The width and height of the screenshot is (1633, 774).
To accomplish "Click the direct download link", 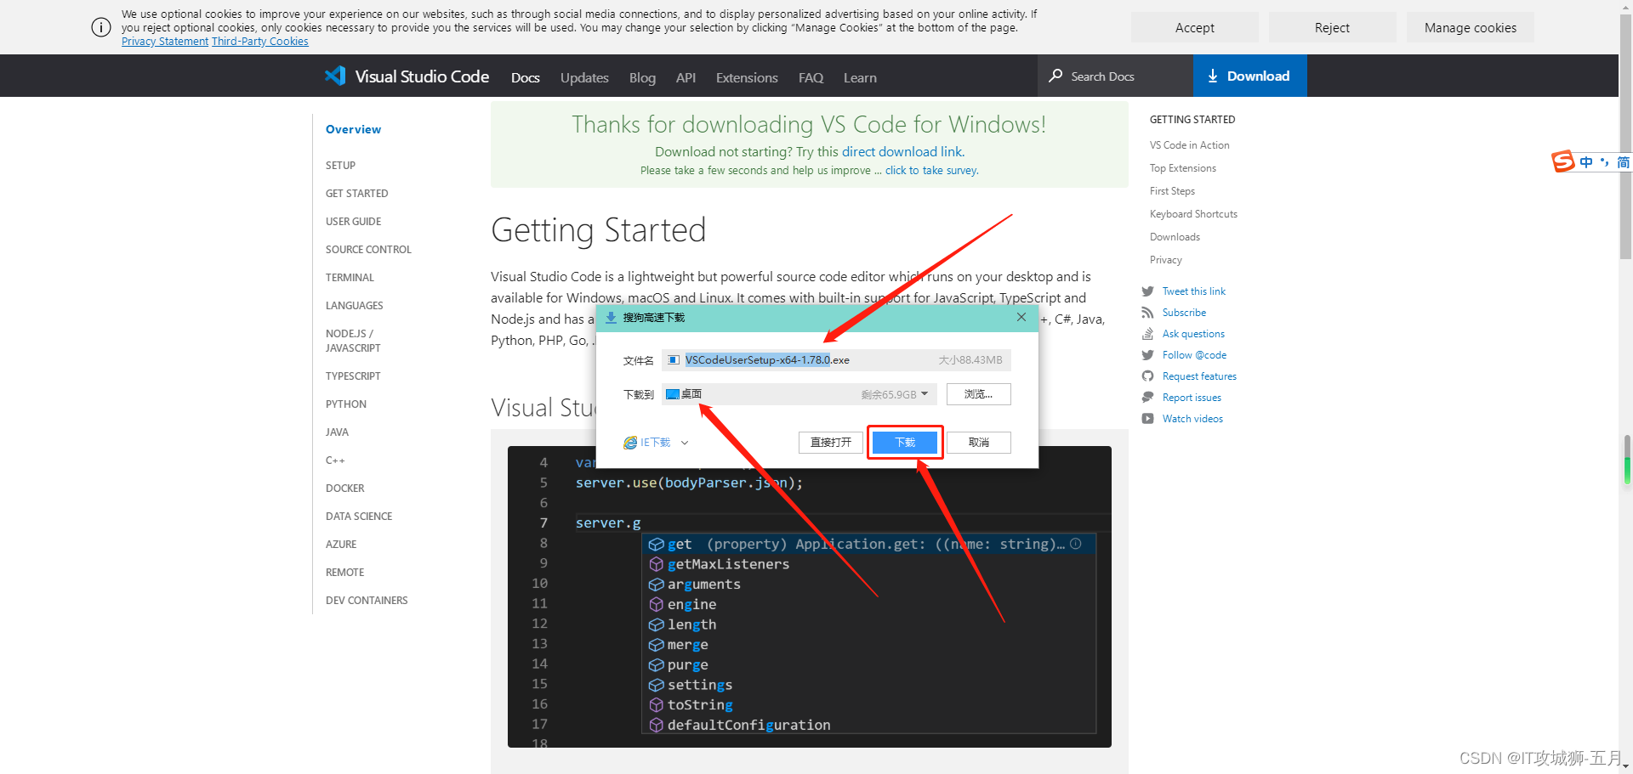I will tap(902, 151).
